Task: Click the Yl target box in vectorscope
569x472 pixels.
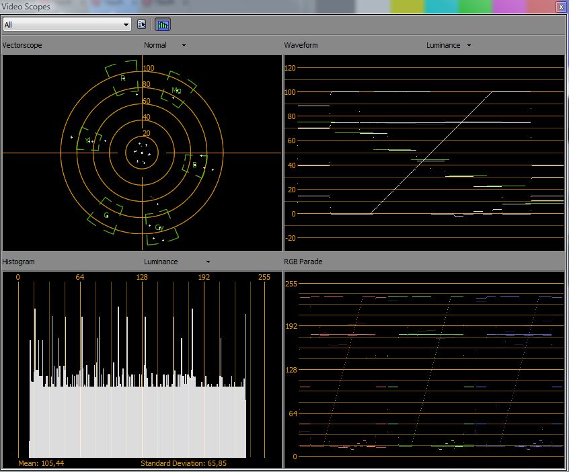Action: point(89,140)
